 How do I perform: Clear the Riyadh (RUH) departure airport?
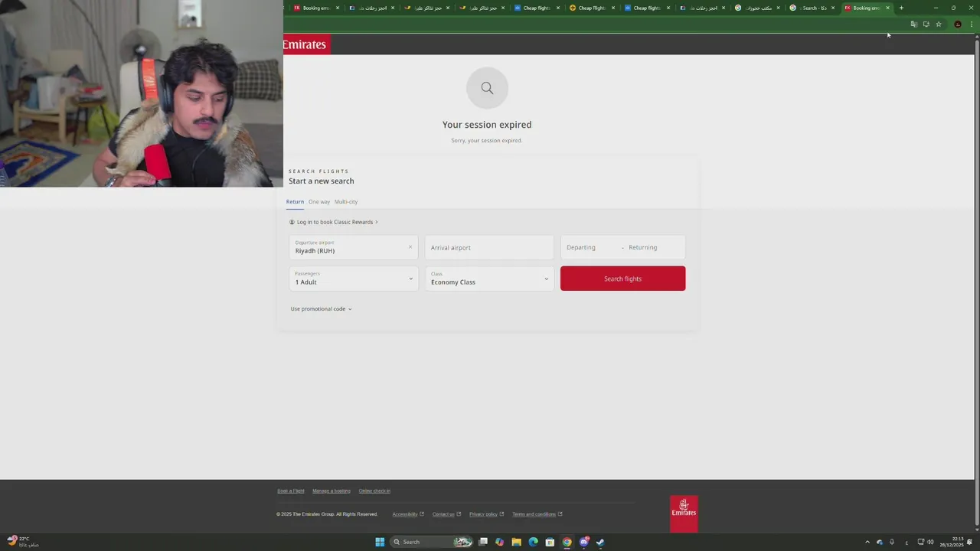410,247
